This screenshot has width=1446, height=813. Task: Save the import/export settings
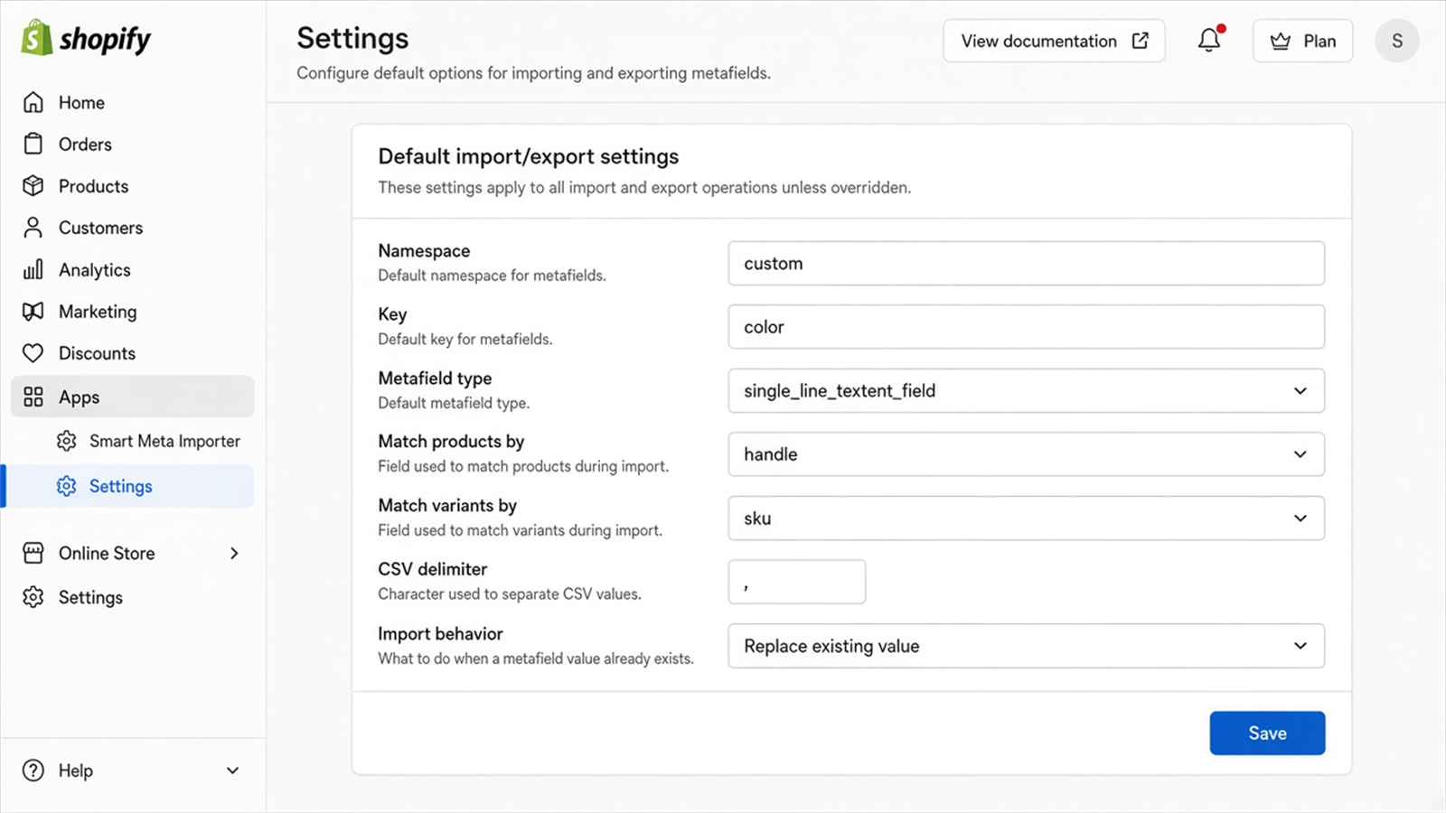click(x=1267, y=733)
